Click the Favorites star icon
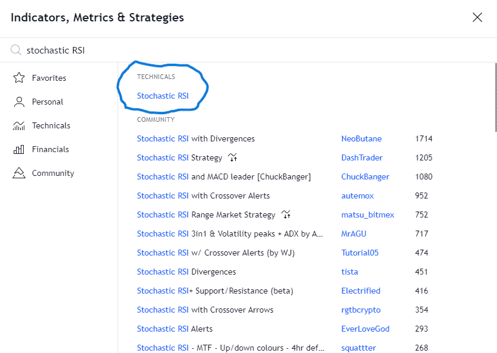 click(19, 78)
